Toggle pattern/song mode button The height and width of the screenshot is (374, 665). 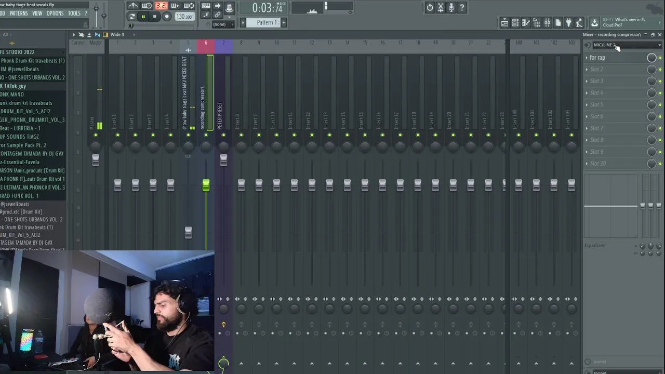click(x=132, y=17)
